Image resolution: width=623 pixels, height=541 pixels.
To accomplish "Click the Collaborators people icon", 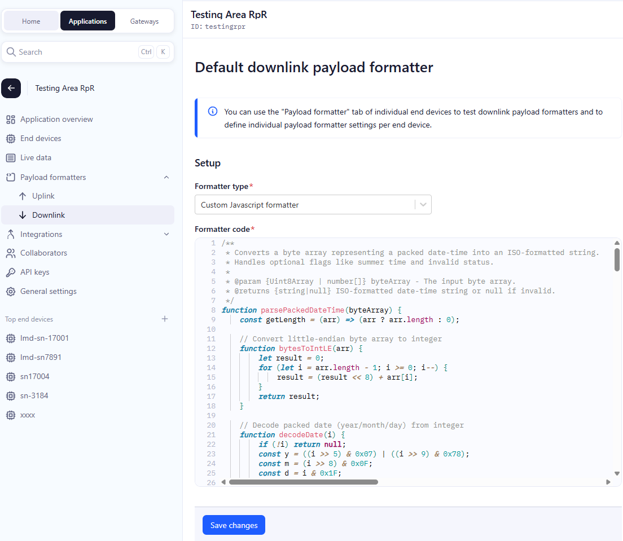I will click(x=10, y=253).
